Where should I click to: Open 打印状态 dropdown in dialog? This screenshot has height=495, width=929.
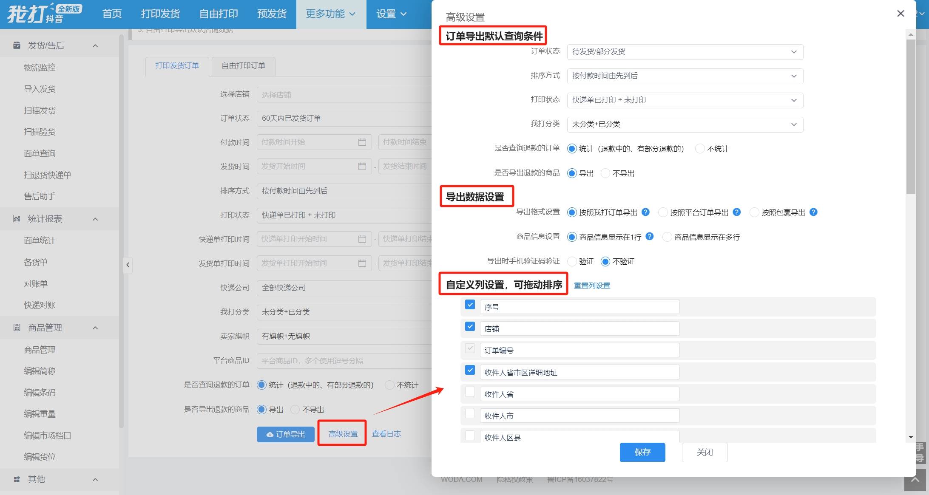(x=685, y=100)
